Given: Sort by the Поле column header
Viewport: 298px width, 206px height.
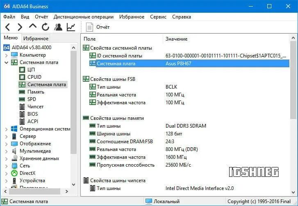Looking at the screenshot, I should pos(122,39).
